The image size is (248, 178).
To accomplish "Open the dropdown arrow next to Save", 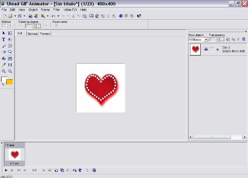I will [24, 16].
